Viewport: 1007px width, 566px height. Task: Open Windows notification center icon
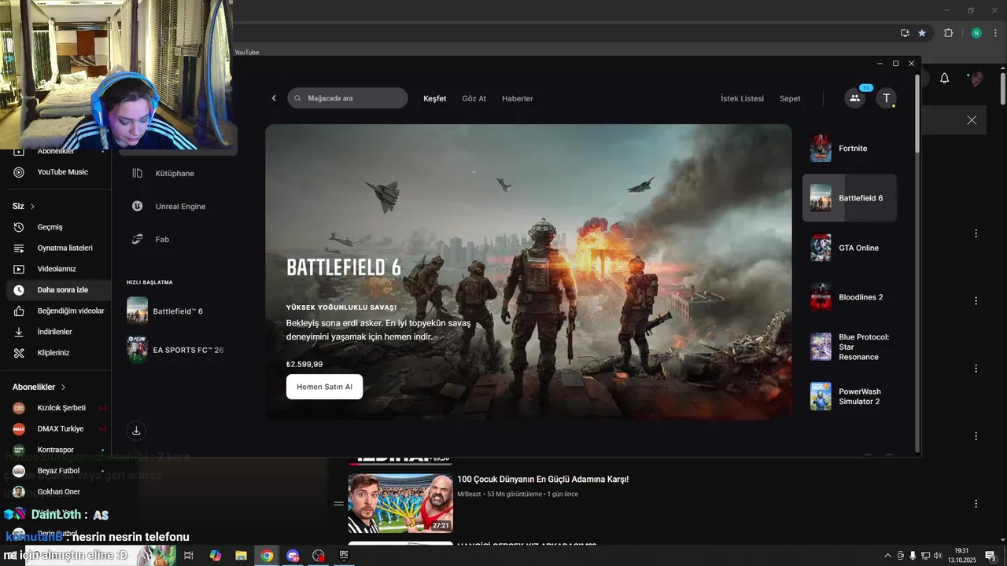(991, 556)
